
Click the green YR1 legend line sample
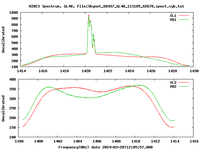[184, 20]
